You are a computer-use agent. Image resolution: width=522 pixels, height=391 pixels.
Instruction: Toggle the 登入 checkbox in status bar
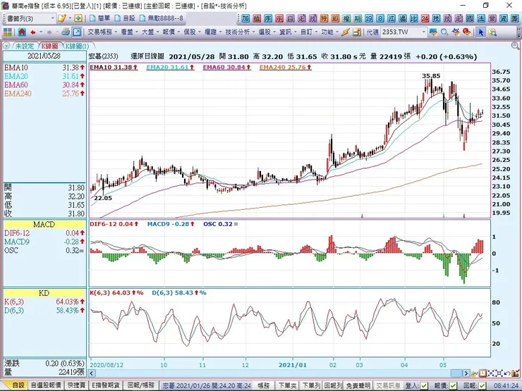[424, 385]
